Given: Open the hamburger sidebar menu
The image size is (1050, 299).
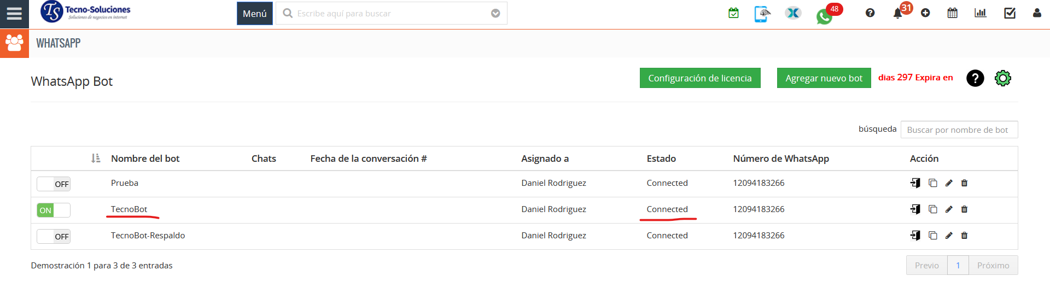Looking at the screenshot, I should 14,14.
